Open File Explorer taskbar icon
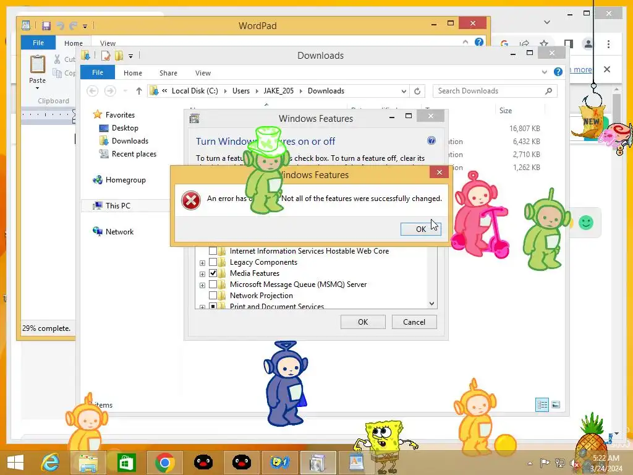This screenshot has height=475, width=633. tap(88, 463)
